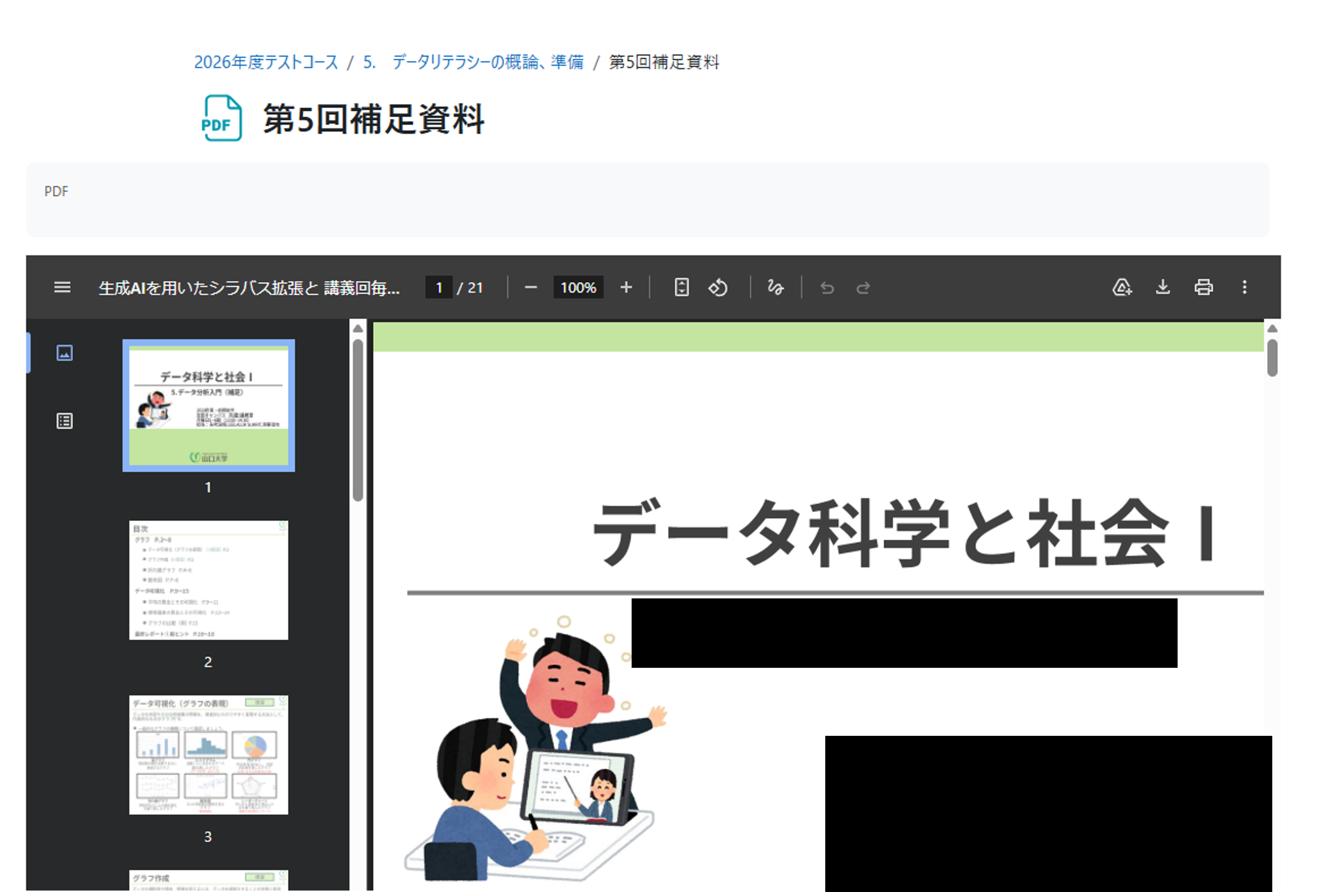Click the PDF title 生成AIを用いたシラバス拡張と
The image size is (1323, 892).
249,288
